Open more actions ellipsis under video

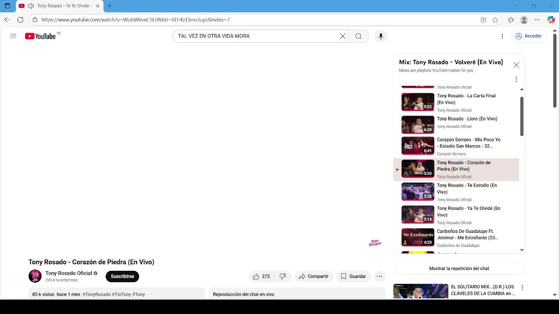pos(380,276)
